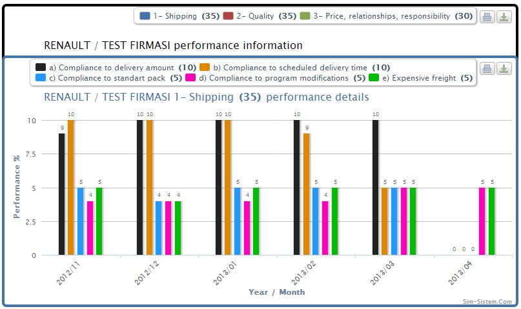This screenshot has height=309, width=521.
Task: Click the 'Year / Month' axis title
Action: tap(277, 292)
